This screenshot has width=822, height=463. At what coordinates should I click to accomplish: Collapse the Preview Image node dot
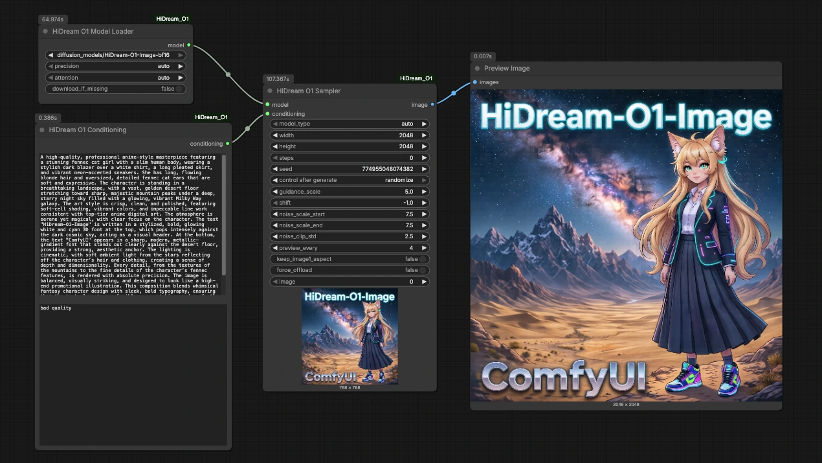(x=477, y=68)
